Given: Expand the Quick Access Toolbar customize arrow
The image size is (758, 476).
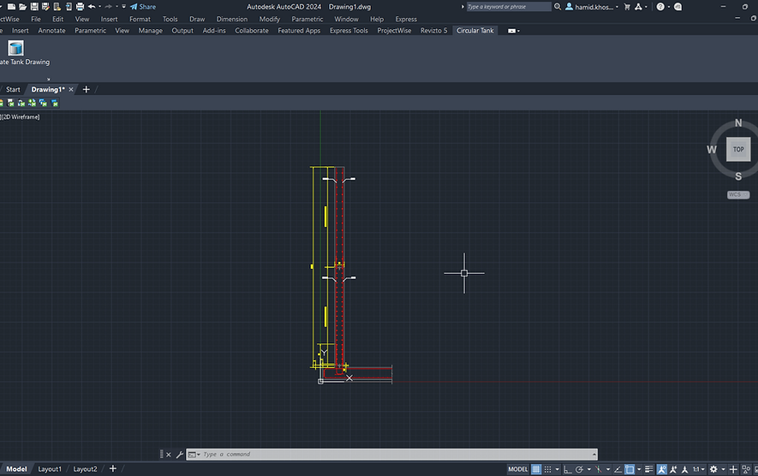Looking at the screenshot, I should (x=123, y=7).
